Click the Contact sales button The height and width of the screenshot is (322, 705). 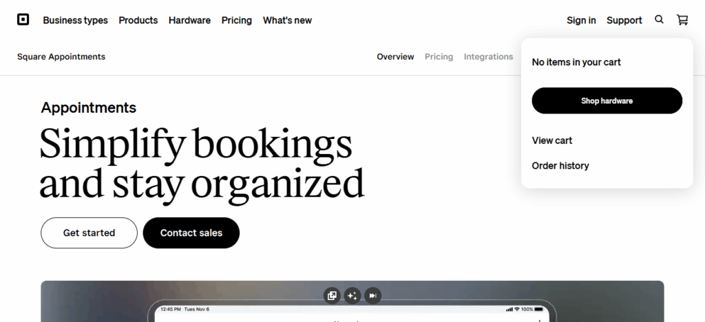tap(191, 233)
